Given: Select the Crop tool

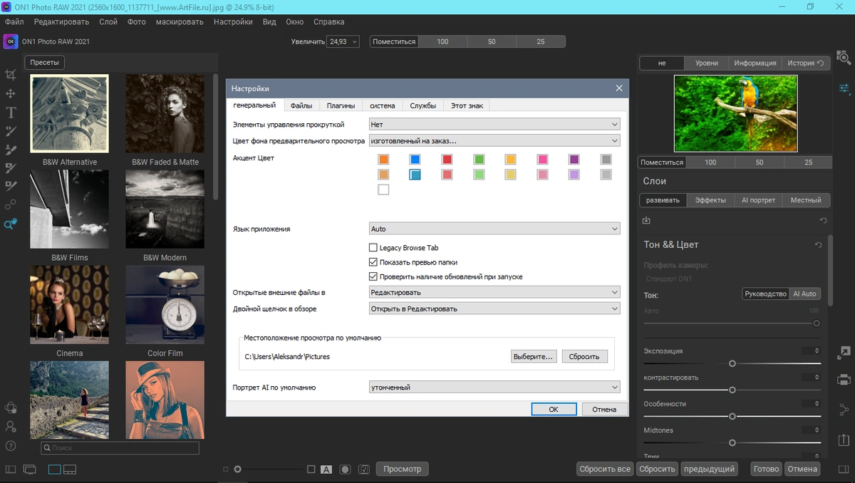Looking at the screenshot, I should pyautogui.click(x=11, y=75).
